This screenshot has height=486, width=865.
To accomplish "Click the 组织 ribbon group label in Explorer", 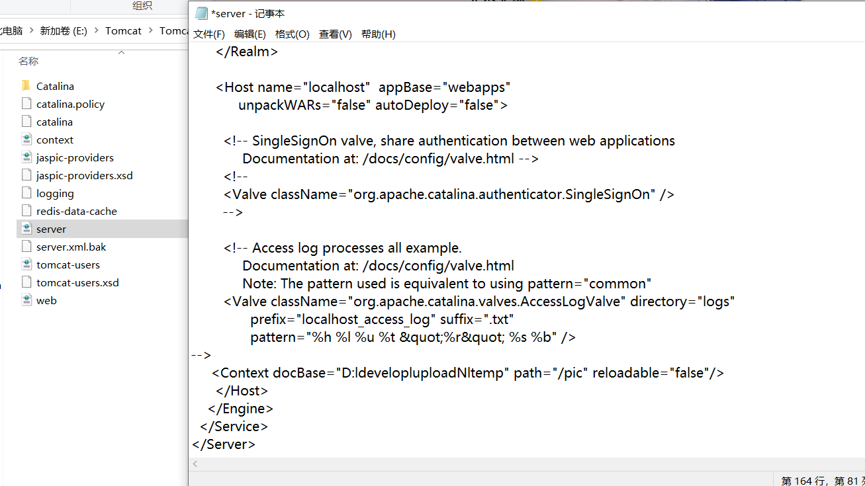I will click(142, 6).
